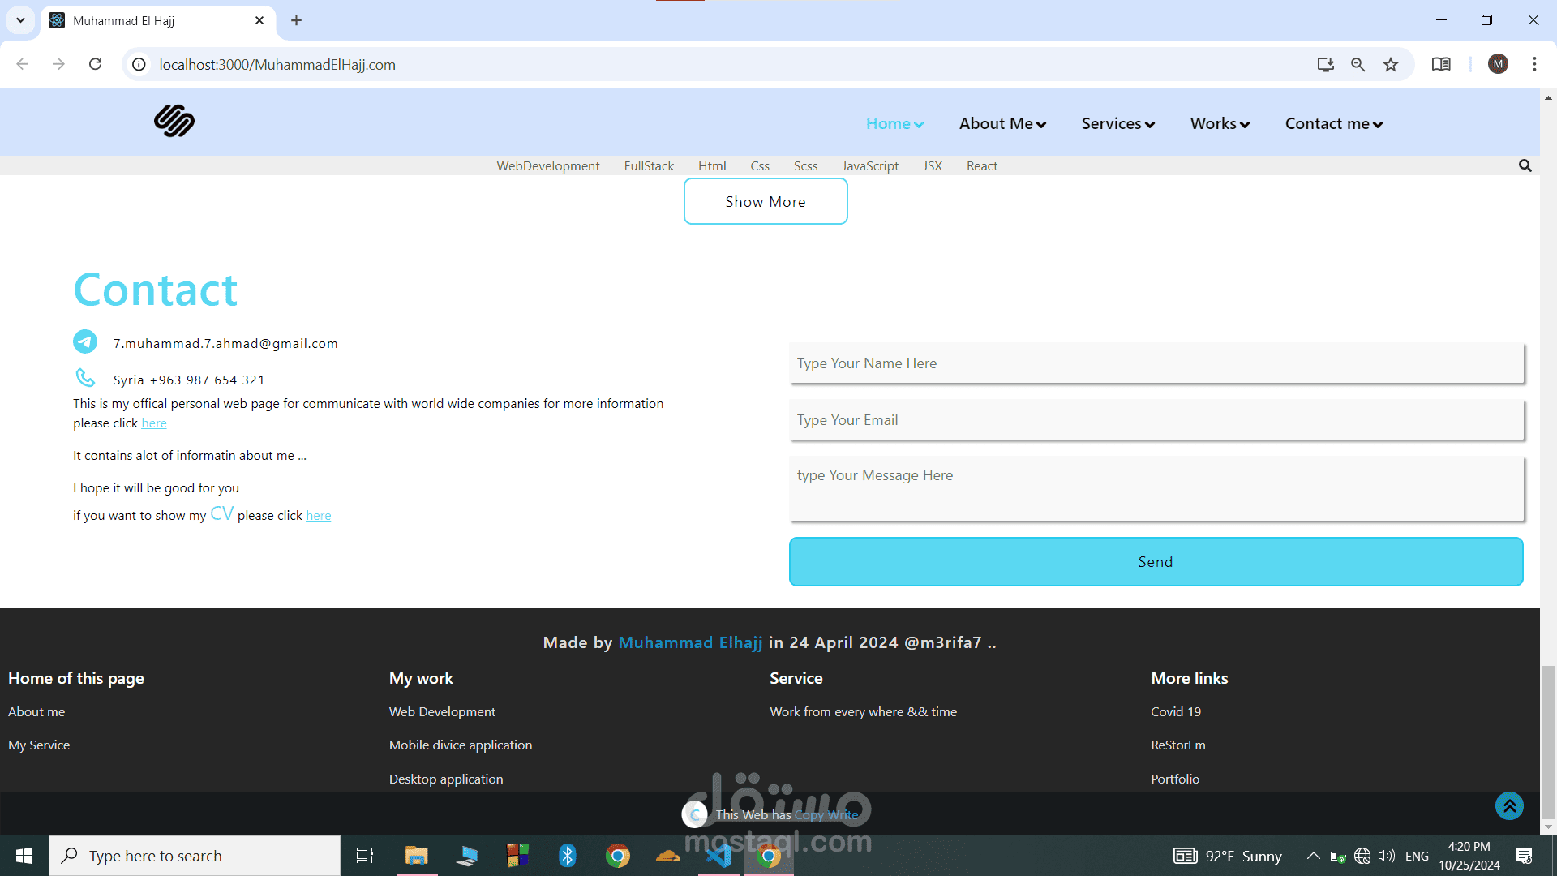Bookmark this page with the star icon
Viewport: 1557px width, 876px height.
point(1391,65)
